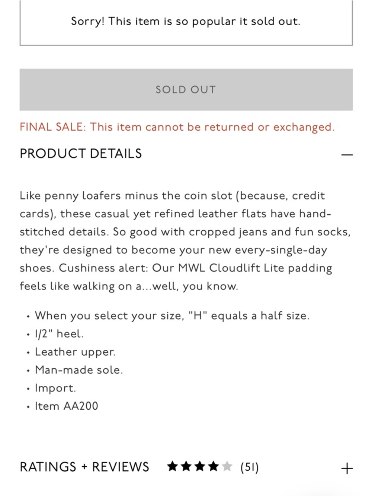Image resolution: width=372 pixels, height=496 pixels.
Task: Click the second rating star
Action: coord(186,466)
